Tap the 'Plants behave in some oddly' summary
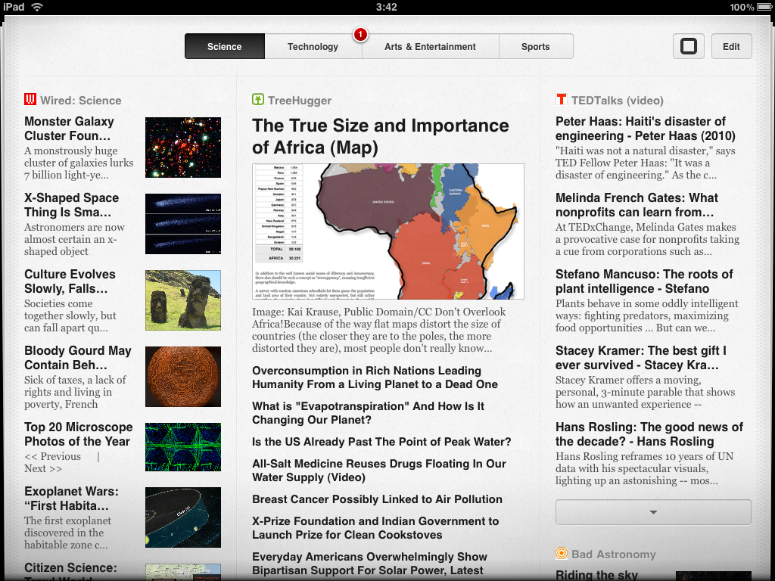The width and height of the screenshot is (775, 581). coord(646,315)
